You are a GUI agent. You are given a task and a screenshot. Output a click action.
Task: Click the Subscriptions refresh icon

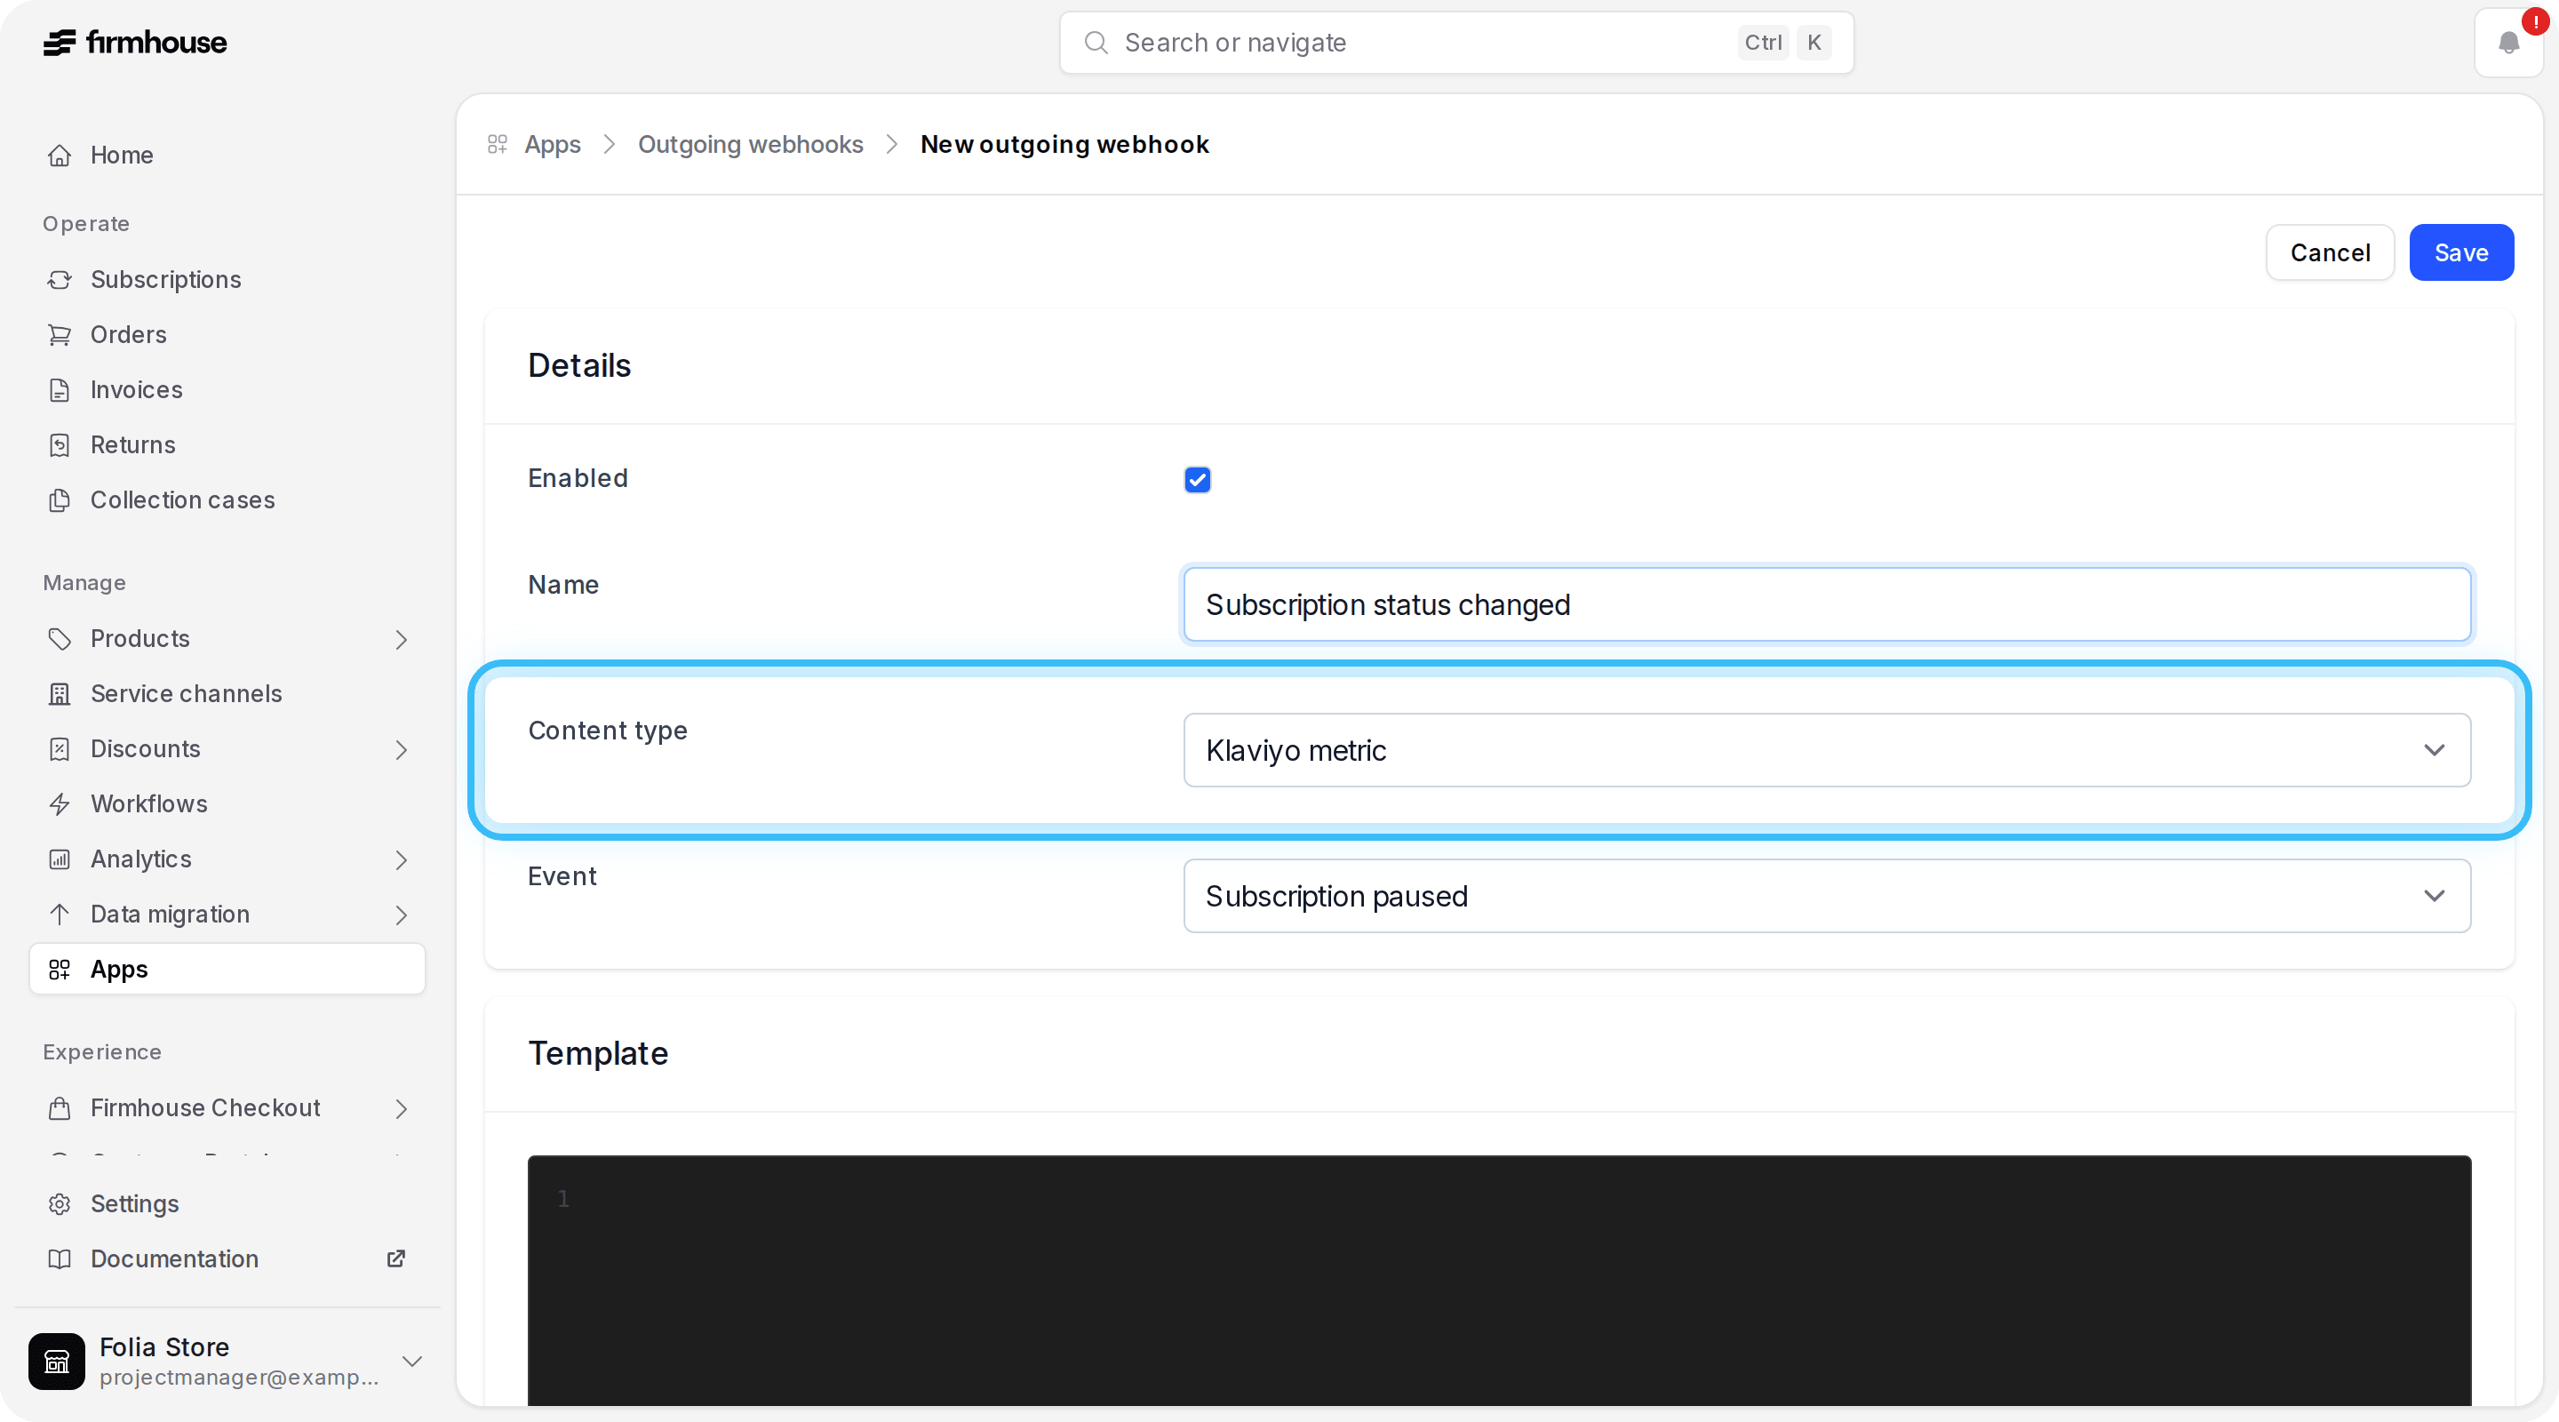[x=60, y=279]
